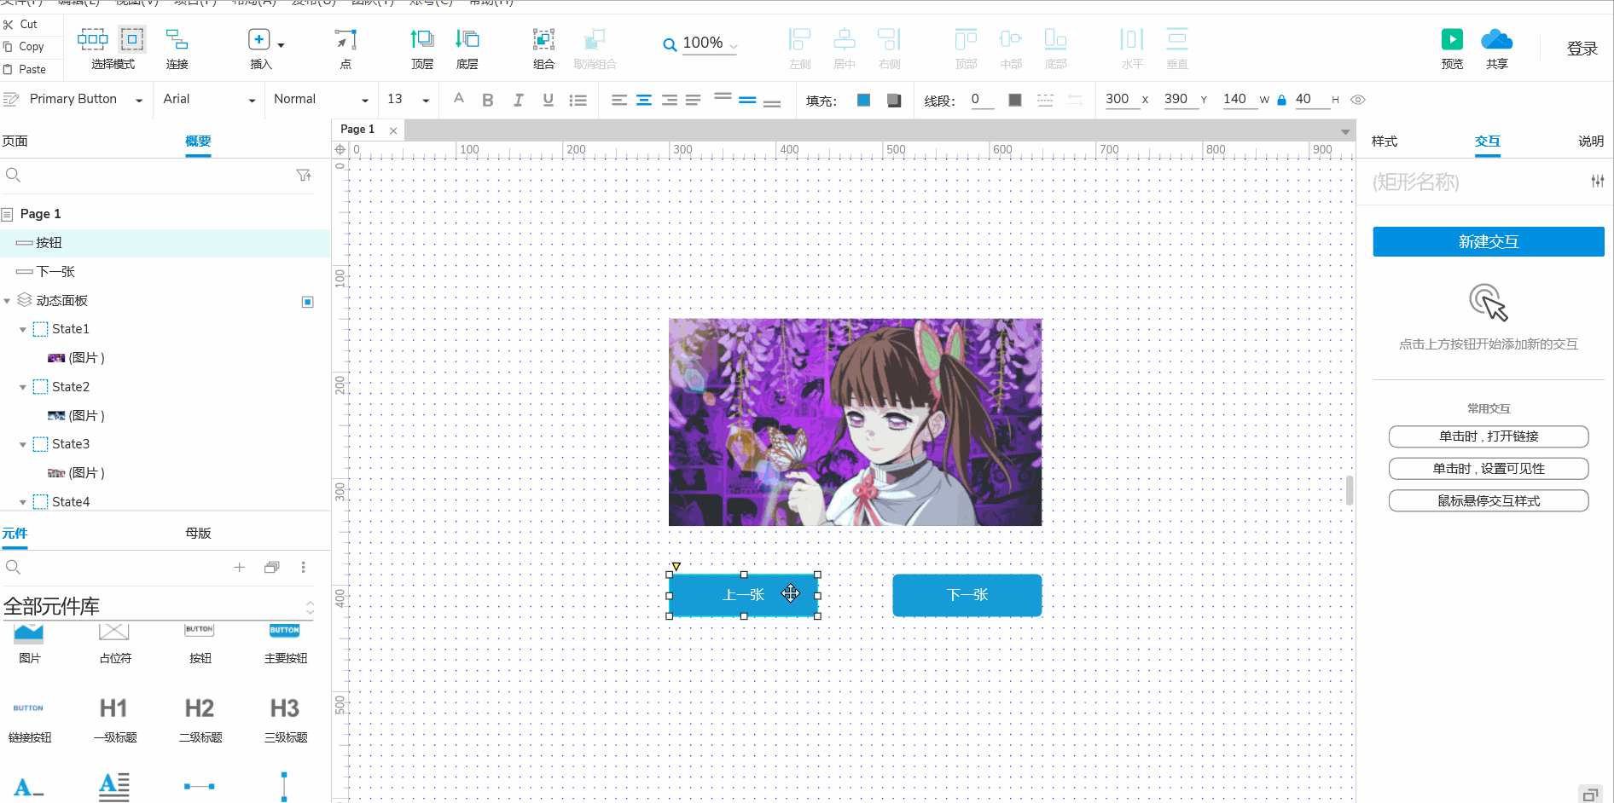Click the 新建交互 new interaction button

pos(1489,242)
